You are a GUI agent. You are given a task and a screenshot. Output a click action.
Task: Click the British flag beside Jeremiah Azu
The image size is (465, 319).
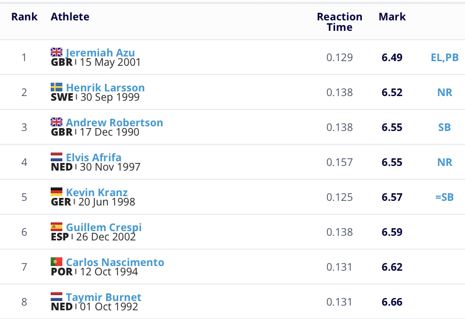pyautogui.click(x=57, y=52)
